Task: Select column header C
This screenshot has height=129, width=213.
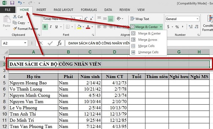Action: [x=90, y=52]
